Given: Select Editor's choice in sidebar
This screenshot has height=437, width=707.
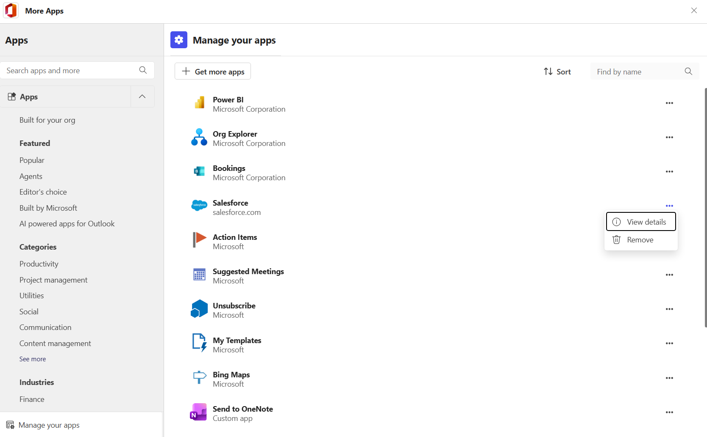Looking at the screenshot, I should click(43, 192).
